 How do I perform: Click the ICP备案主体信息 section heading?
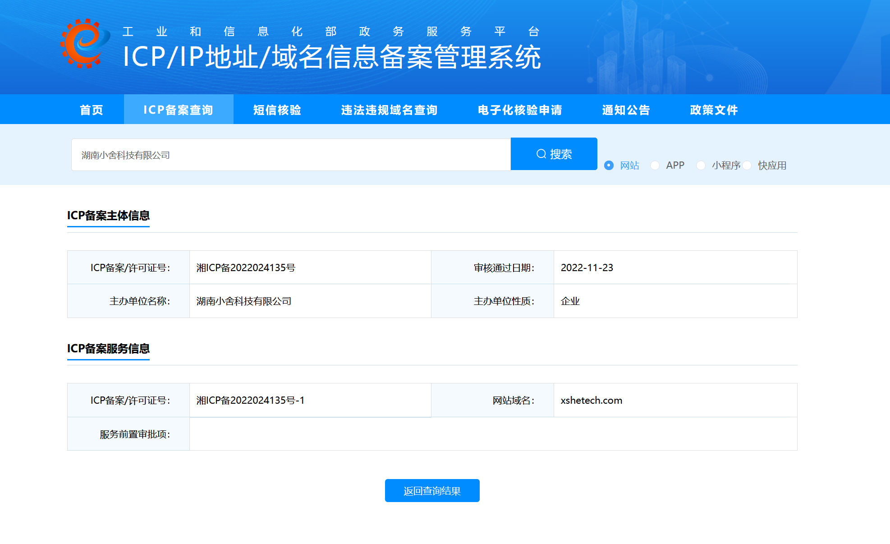point(108,215)
